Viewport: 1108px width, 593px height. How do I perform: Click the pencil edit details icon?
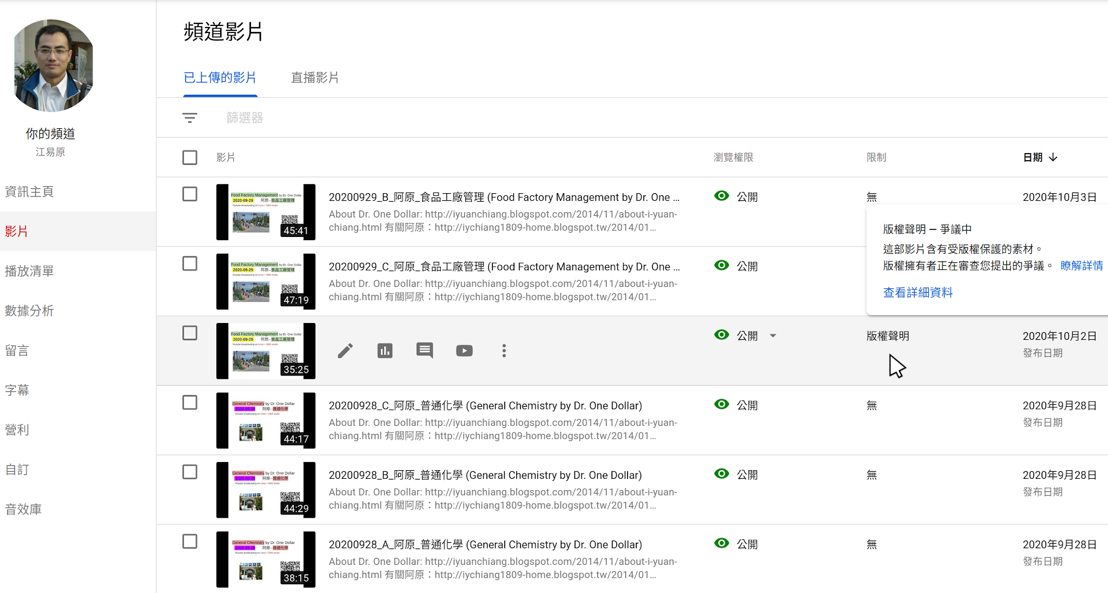pyautogui.click(x=345, y=351)
